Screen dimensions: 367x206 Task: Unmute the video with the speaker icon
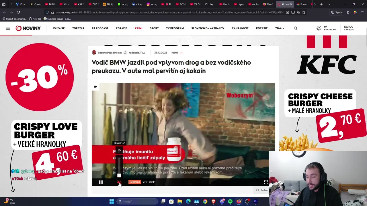point(119,182)
